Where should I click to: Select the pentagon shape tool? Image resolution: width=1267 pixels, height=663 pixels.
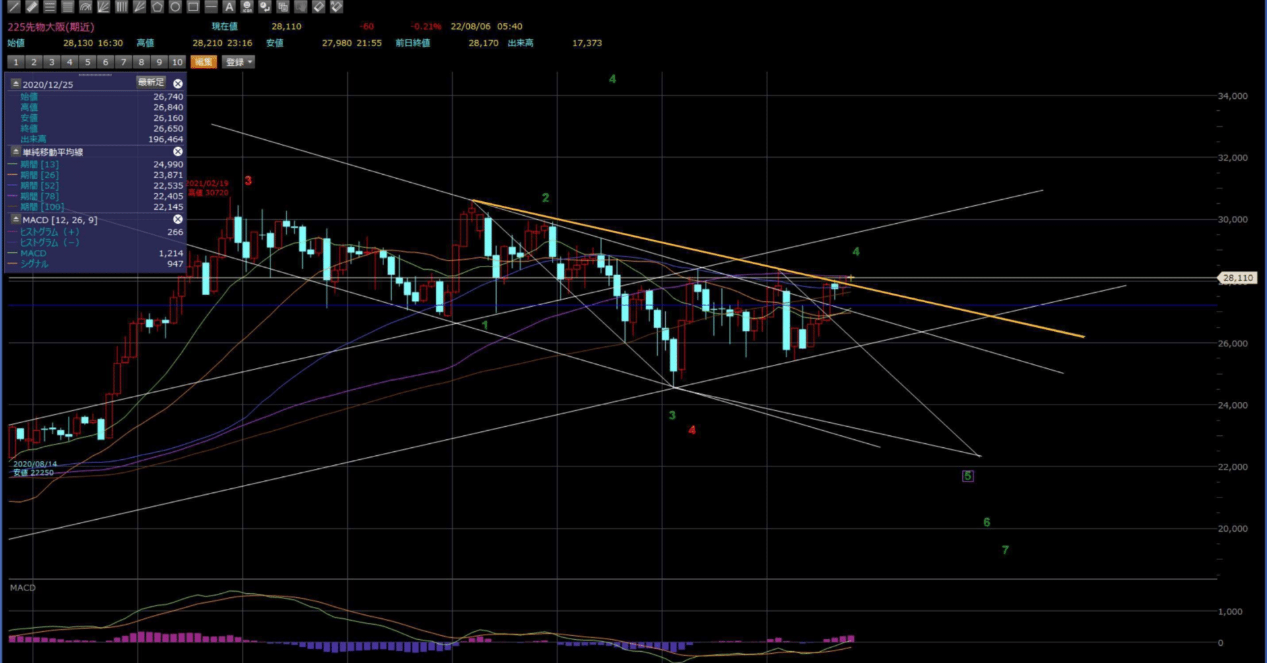point(157,7)
